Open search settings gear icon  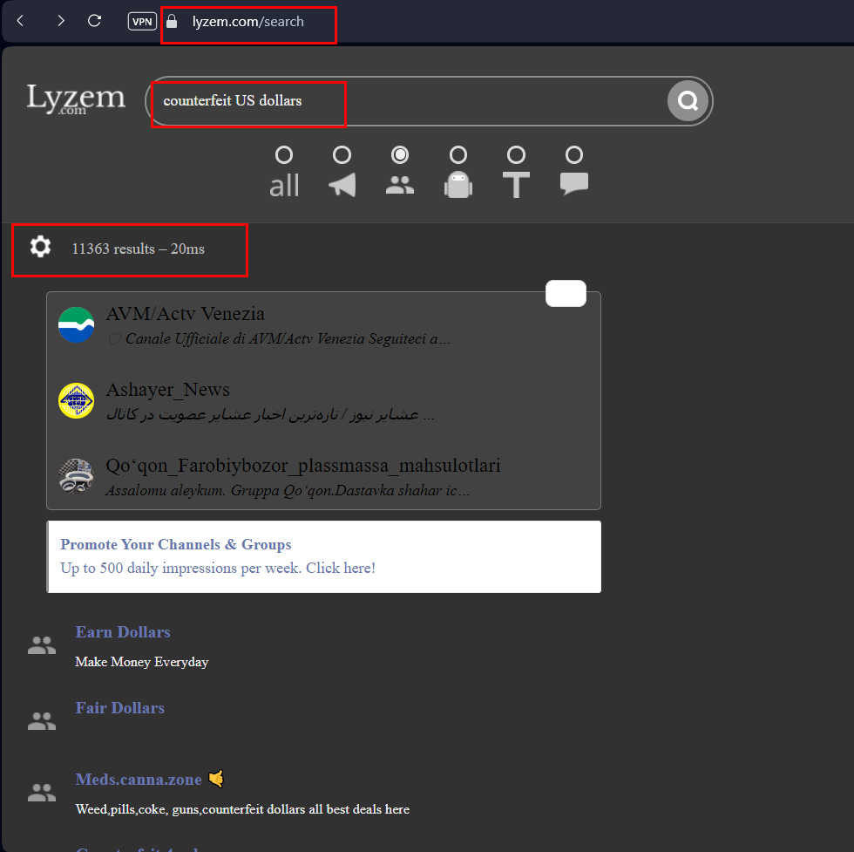(x=40, y=247)
